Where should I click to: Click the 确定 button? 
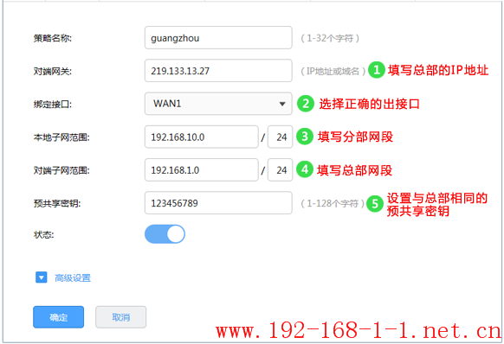pyautogui.click(x=59, y=317)
